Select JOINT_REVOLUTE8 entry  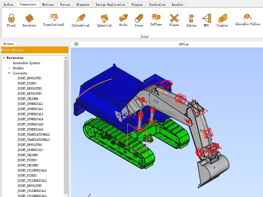pyautogui.click(x=30, y=145)
